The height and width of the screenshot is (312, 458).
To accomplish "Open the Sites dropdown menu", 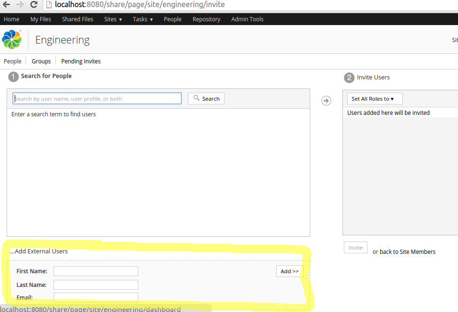I will point(112,19).
